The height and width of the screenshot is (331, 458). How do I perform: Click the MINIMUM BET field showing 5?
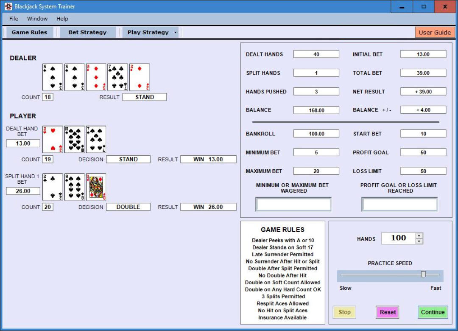pos(316,152)
